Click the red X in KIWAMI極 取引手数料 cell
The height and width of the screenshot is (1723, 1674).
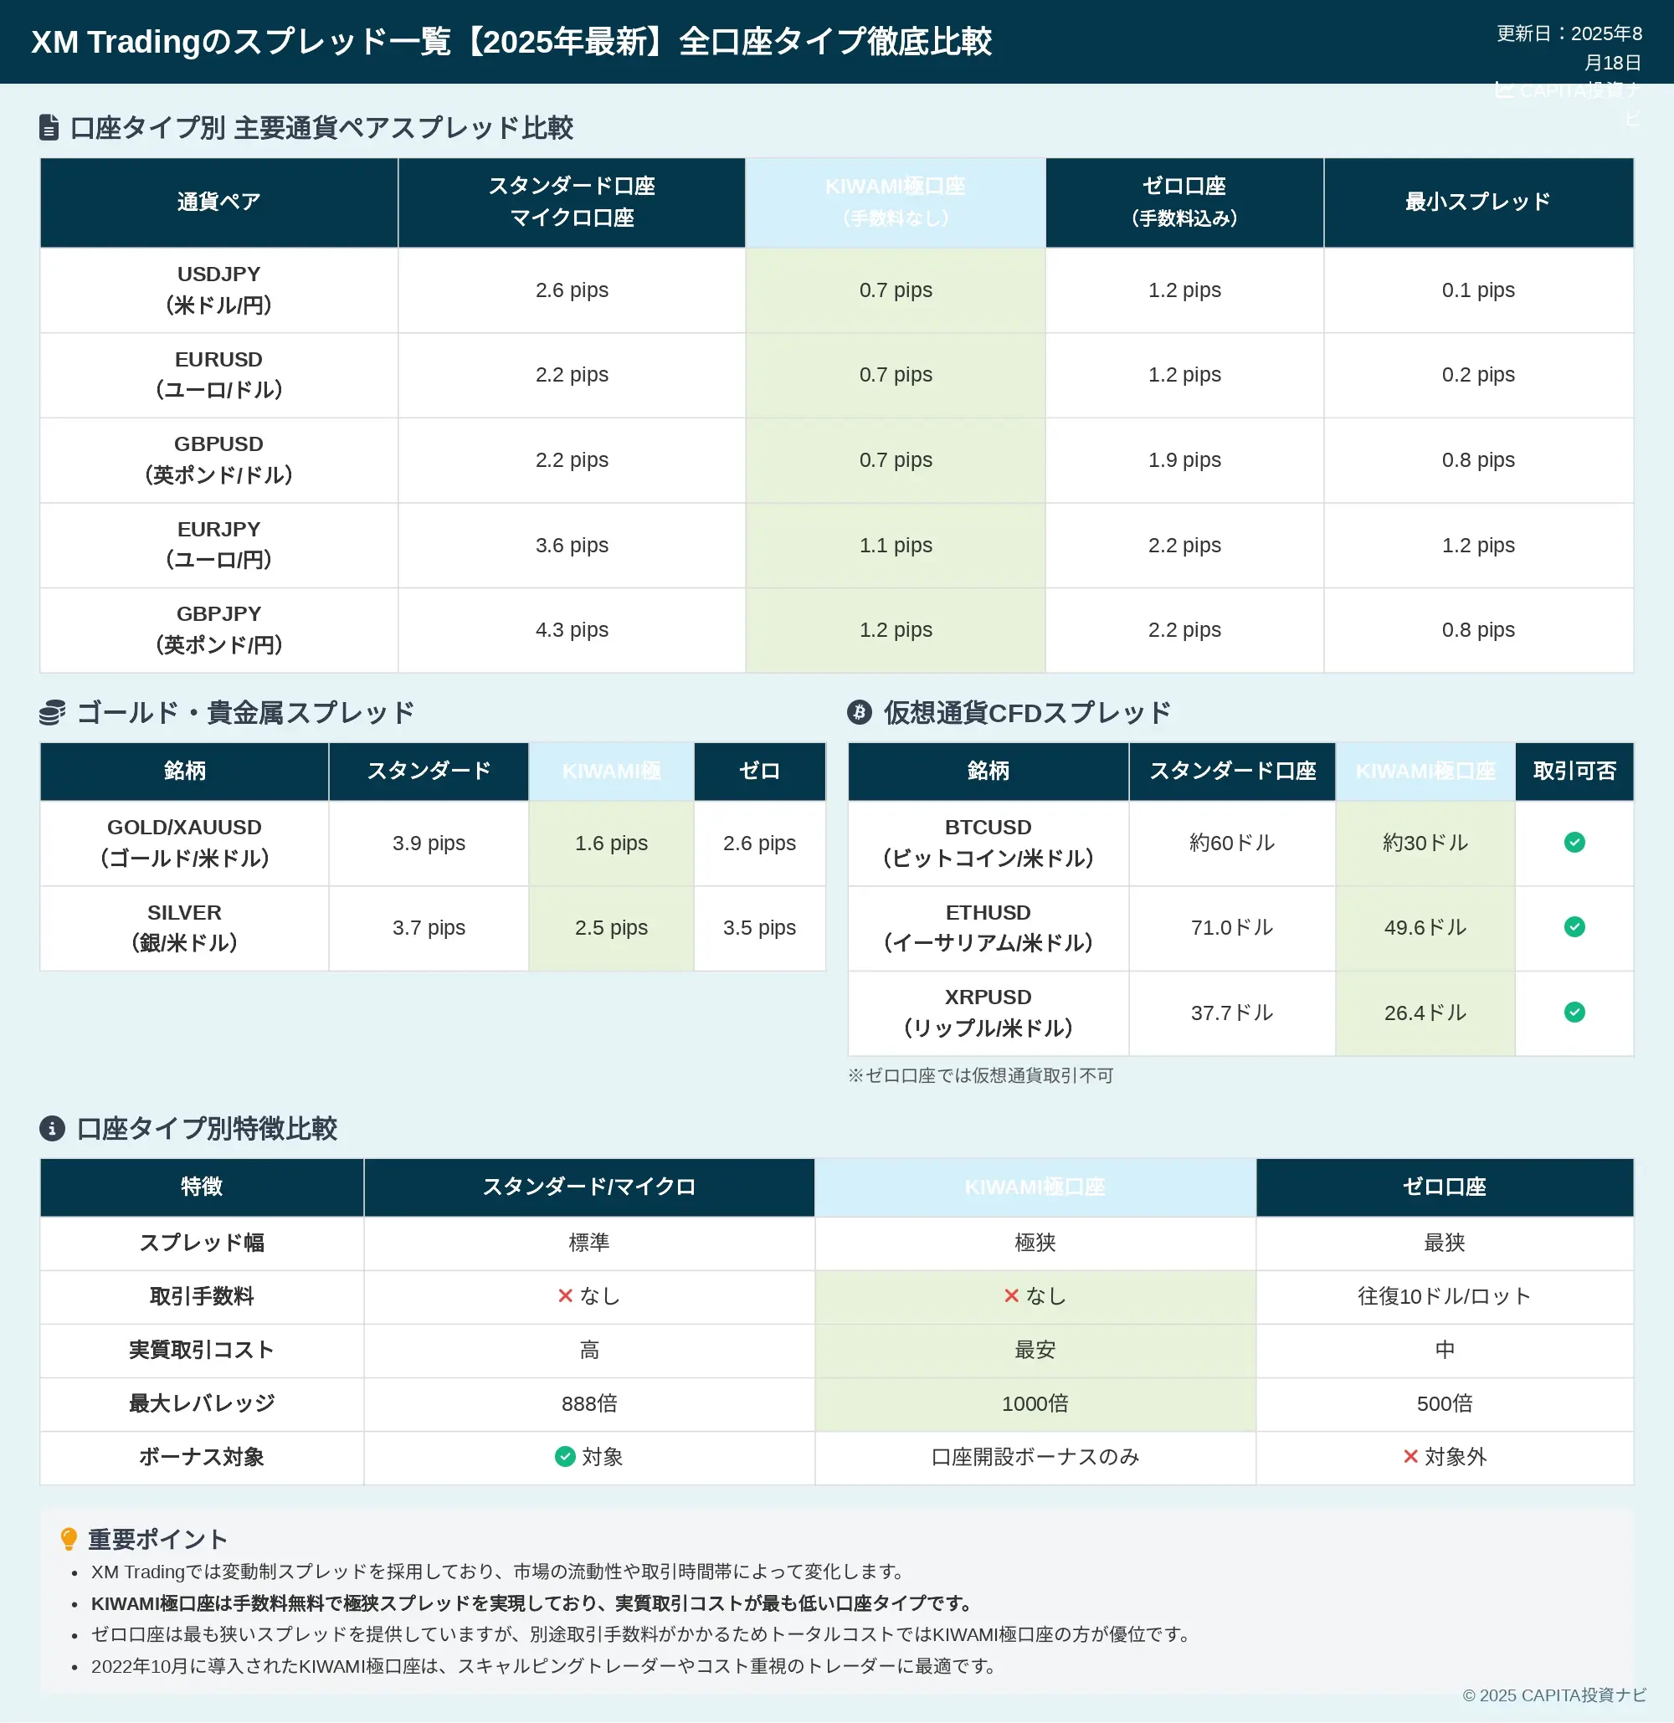coord(1011,1295)
